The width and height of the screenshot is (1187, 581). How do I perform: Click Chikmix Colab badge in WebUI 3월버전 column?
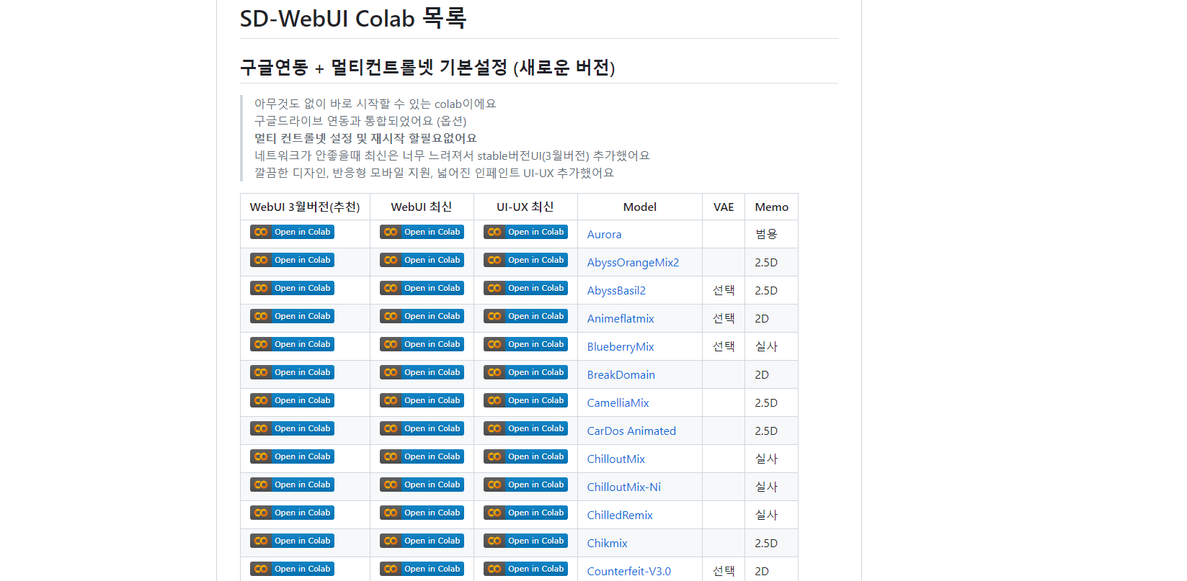(x=292, y=541)
